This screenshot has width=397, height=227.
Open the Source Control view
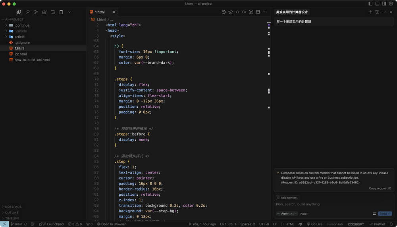click(x=36, y=12)
